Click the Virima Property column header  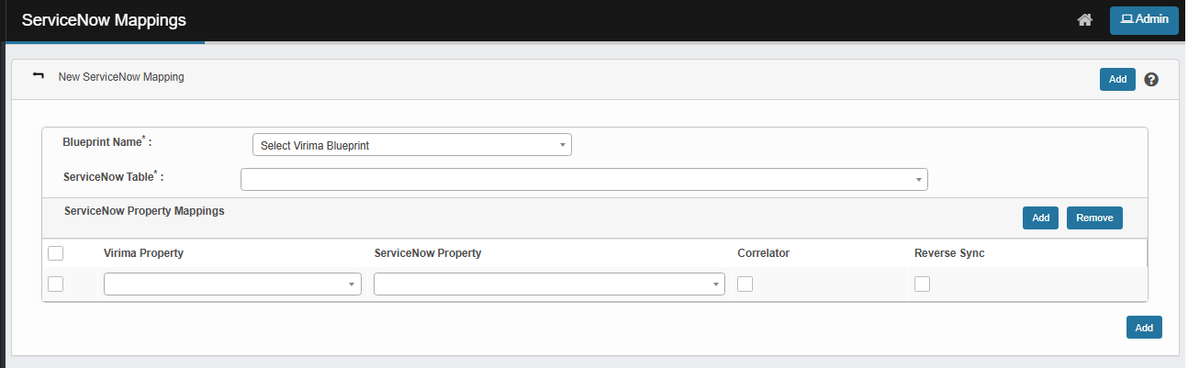(143, 253)
